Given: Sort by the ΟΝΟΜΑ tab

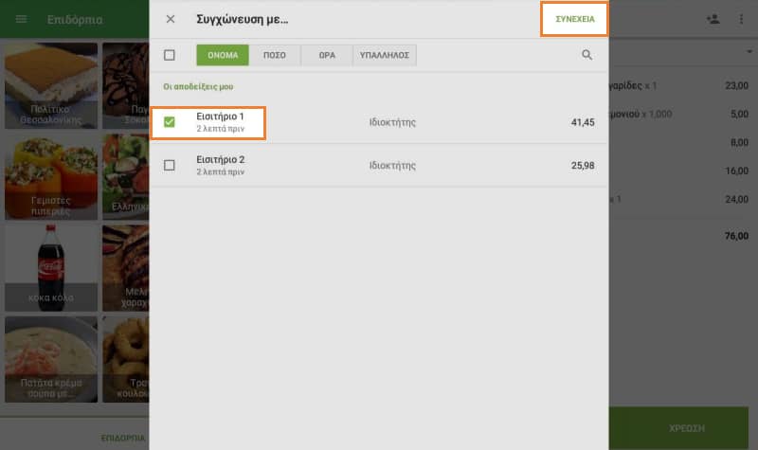Looking at the screenshot, I should click(223, 56).
